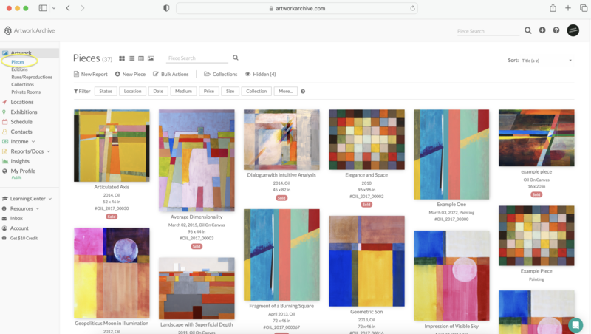Viewport: 591px width, 334px height.
Task: Open the Sort Title (a-z) dropdown
Action: tap(547, 61)
